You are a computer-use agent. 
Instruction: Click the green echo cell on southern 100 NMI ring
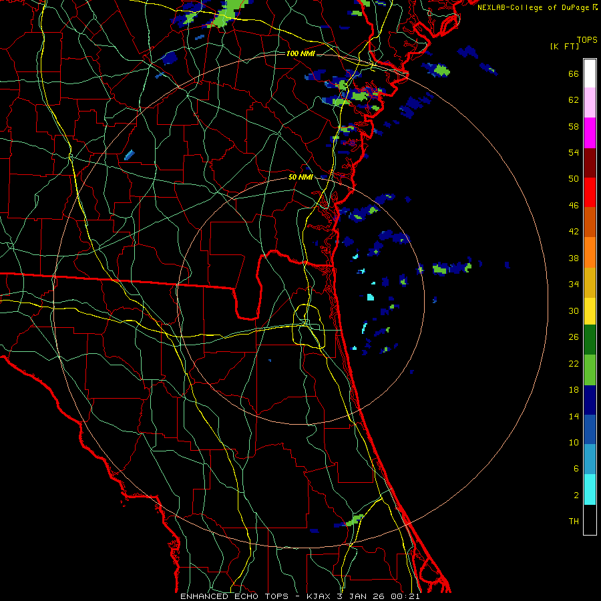355,520
